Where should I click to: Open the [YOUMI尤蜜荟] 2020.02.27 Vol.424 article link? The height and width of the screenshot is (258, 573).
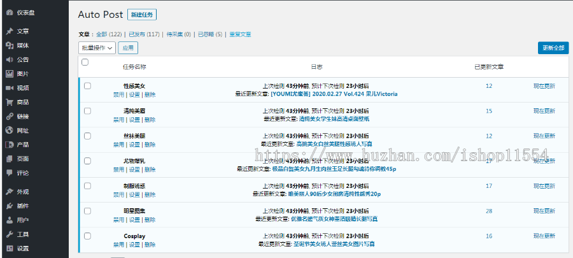334,94
